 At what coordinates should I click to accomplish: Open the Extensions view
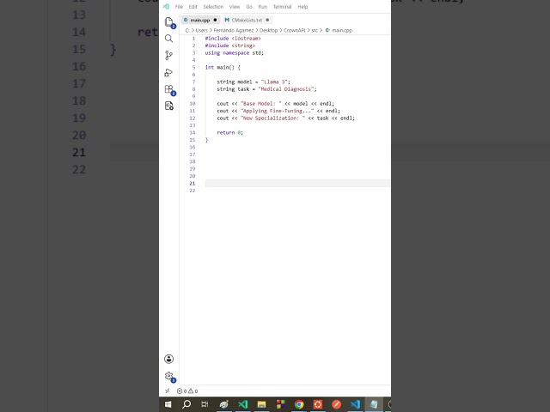coord(169,89)
